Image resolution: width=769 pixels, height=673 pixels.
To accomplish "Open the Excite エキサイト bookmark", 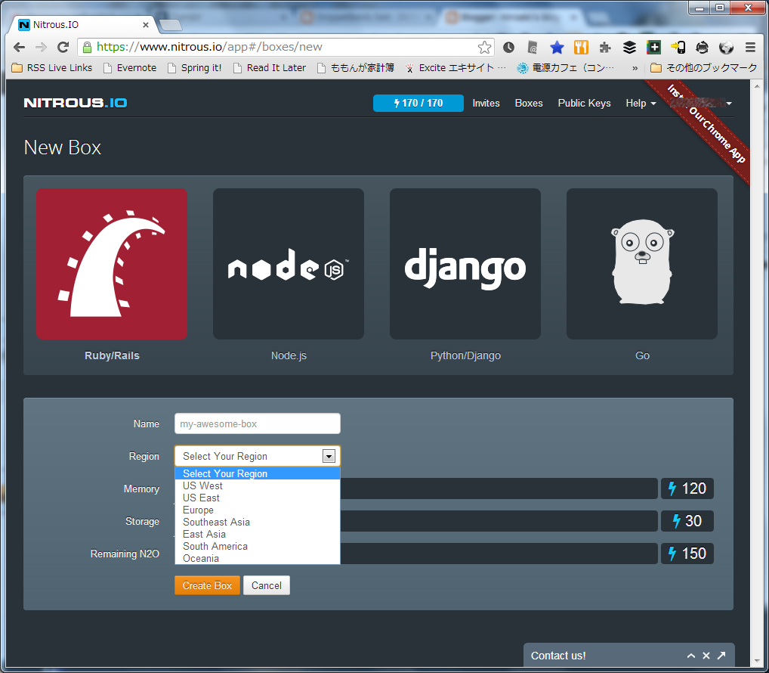I will (456, 68).
